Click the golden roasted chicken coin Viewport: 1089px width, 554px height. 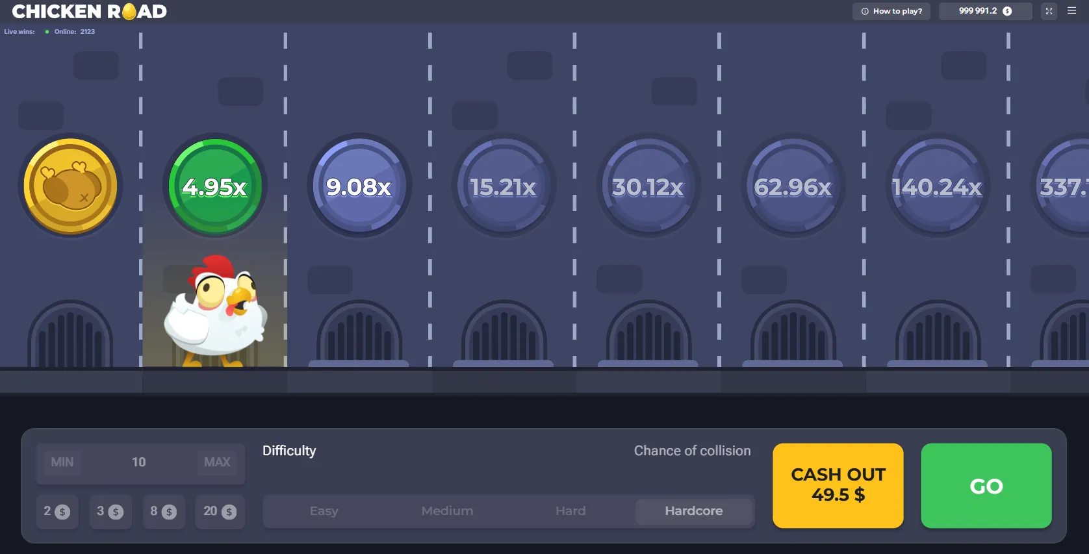tap(70, 186)
